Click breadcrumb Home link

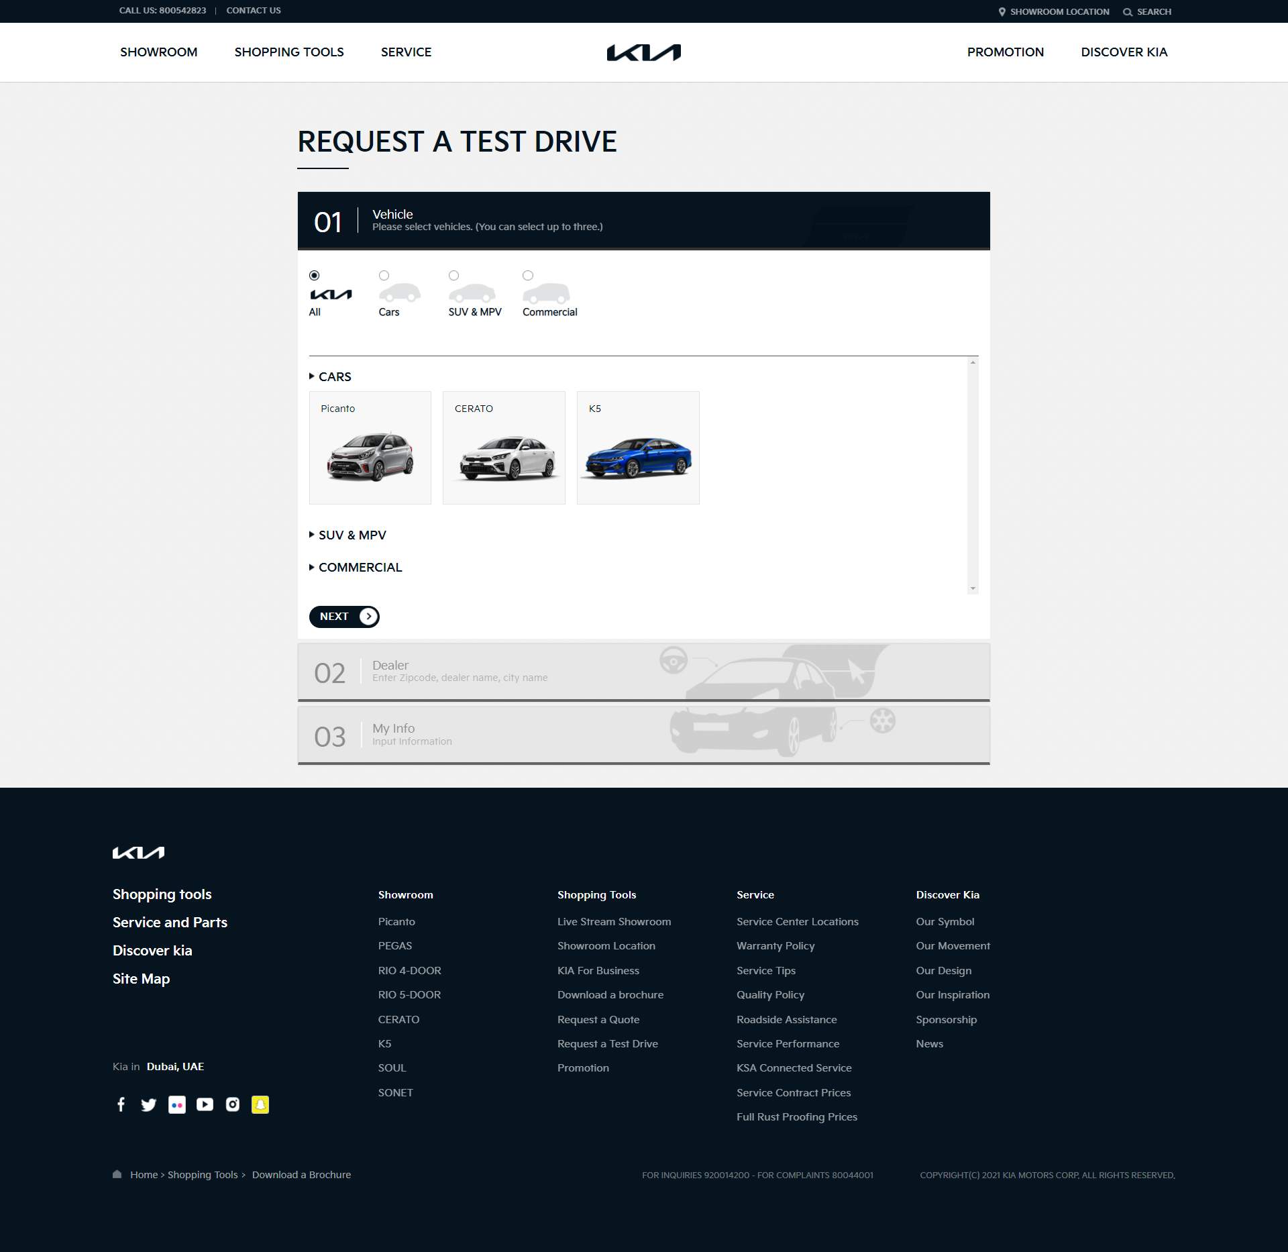pos(144,1174)
